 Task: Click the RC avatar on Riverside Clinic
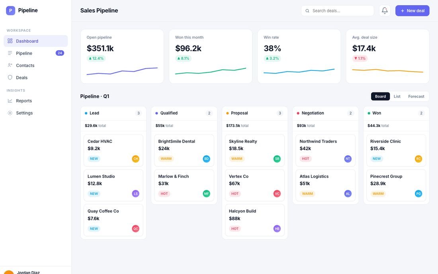coord(418,159)
